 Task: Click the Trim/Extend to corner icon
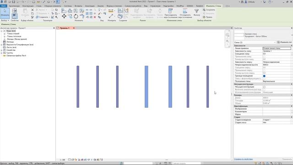82,16
